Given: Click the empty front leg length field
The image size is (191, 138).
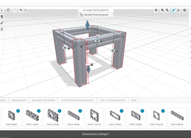Looking at the screenshot, I should [88, 64].
